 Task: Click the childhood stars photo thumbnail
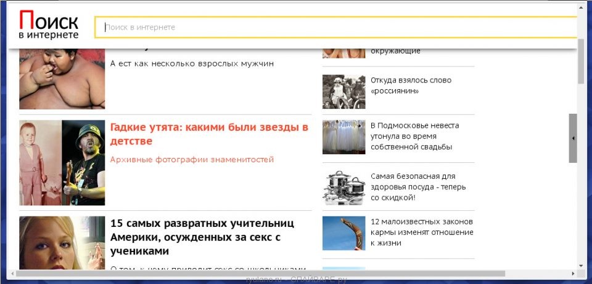(x=62, y=162)
